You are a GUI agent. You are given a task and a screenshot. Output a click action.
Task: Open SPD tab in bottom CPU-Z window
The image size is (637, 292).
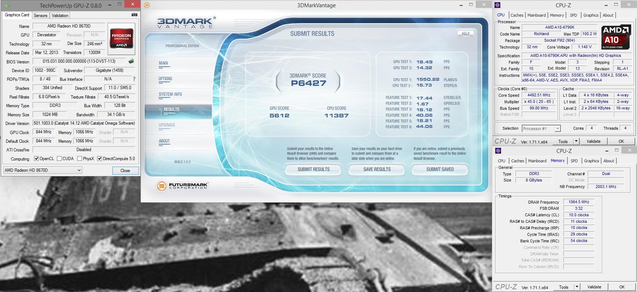(574, 161)
